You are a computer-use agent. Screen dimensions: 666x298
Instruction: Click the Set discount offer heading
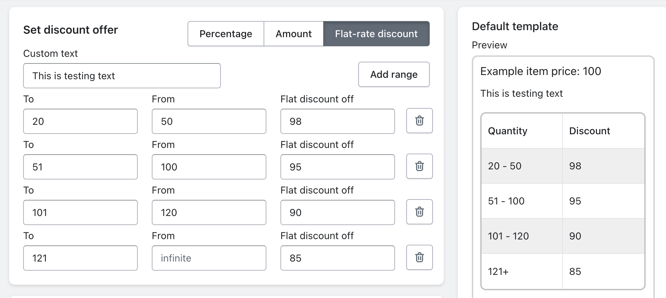pyautogui.click(x=70, y=30)
